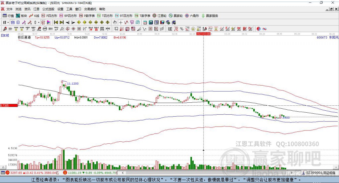Open the 资讯 menu
339x183 pixels.
[x=27, y=9]
